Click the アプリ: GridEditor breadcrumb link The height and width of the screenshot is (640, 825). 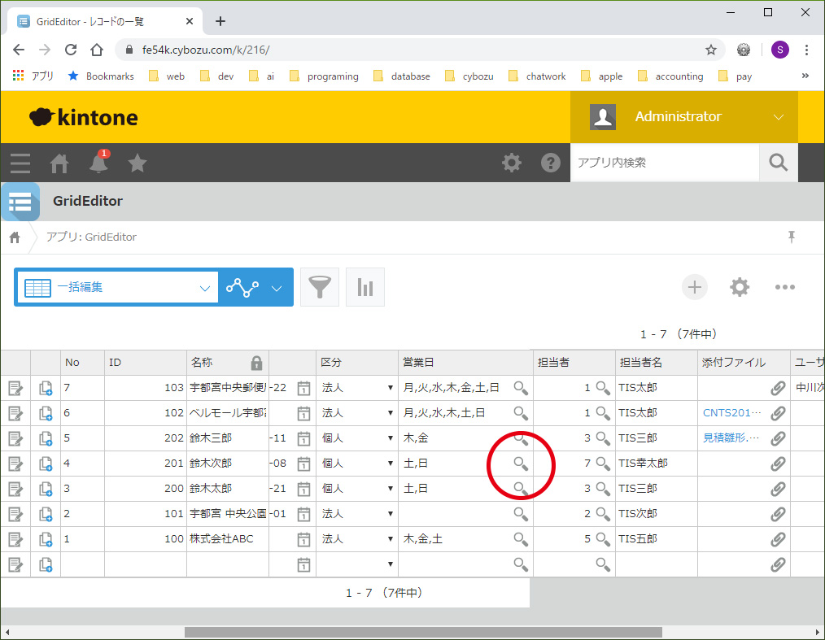[x=91, y=237]
